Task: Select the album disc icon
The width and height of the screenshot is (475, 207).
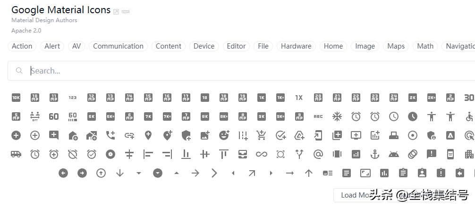Action: [110, 154]
